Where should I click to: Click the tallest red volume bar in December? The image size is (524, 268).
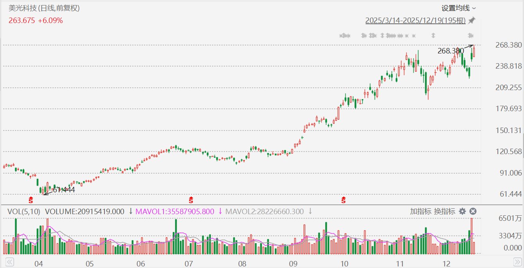472,236
